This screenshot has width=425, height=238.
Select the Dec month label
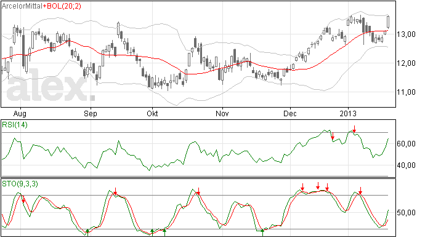click(290, 113)
